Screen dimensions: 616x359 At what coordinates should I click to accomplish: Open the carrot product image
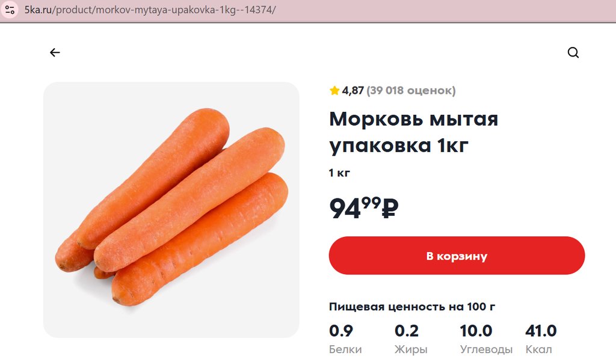coord(171,209)
